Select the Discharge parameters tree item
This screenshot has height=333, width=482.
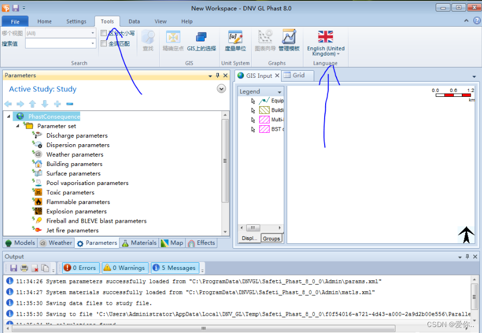77,135
